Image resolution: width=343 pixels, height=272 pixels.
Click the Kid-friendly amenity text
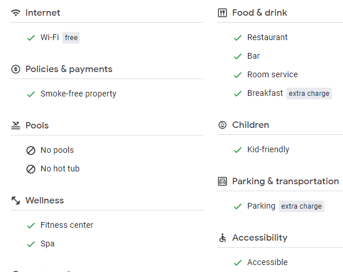coord(268,149)
